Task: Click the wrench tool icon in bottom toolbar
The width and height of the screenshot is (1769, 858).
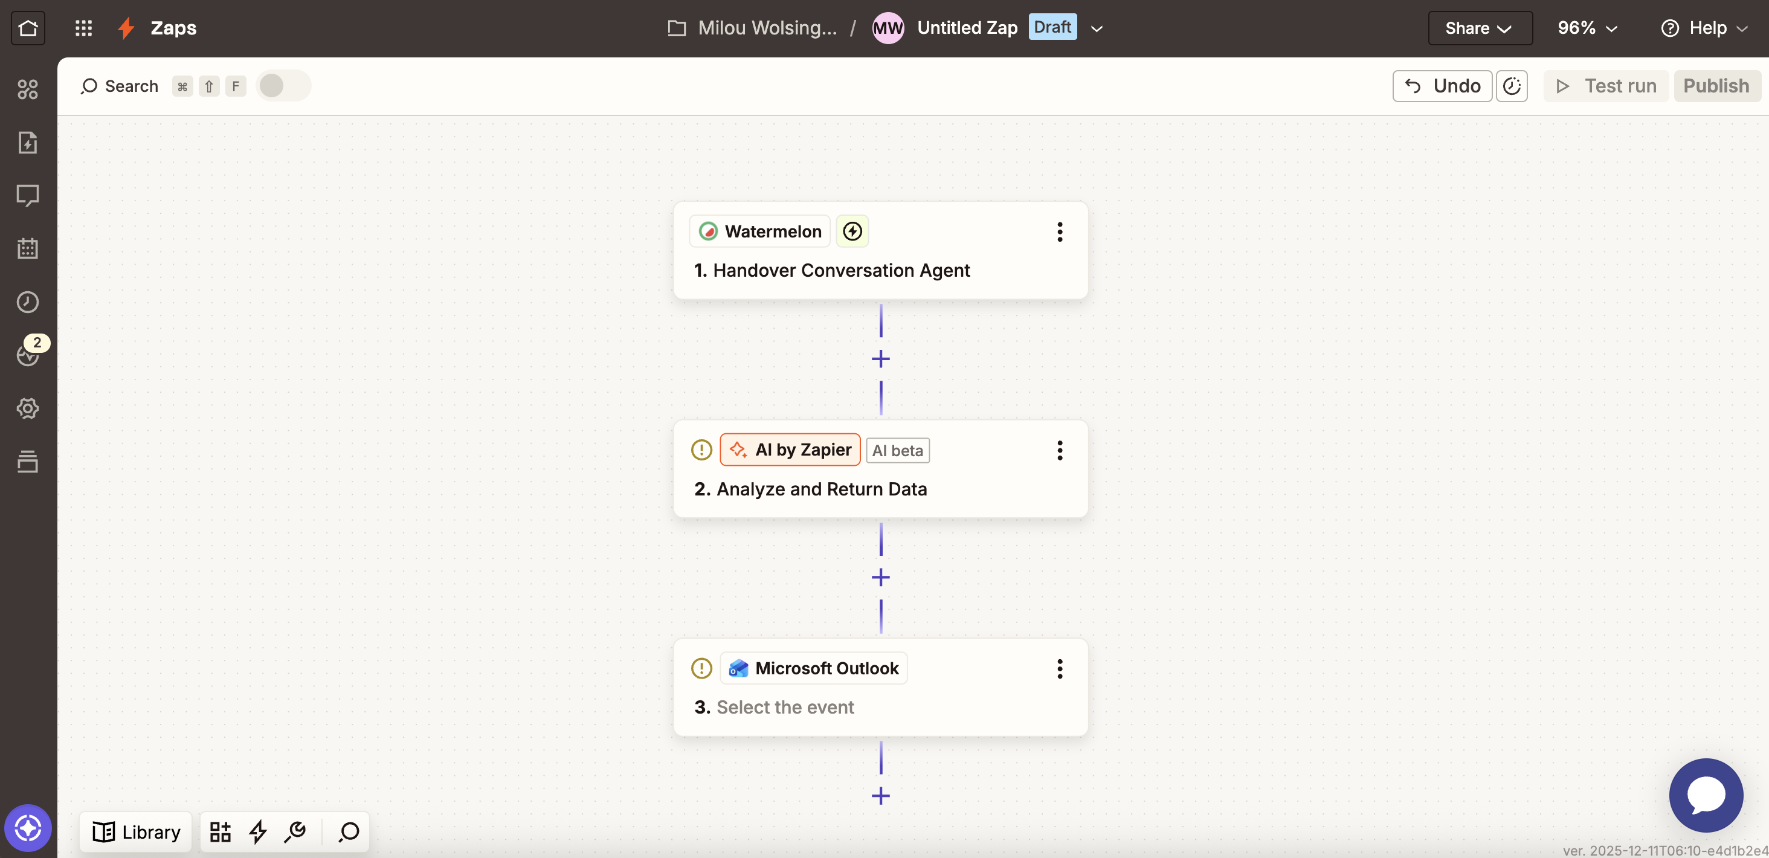Action: point(295,832)
